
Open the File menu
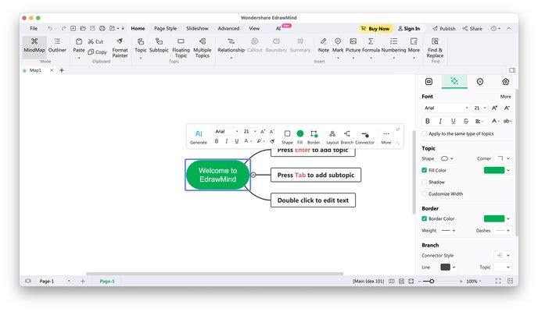[x=34, y=28]
